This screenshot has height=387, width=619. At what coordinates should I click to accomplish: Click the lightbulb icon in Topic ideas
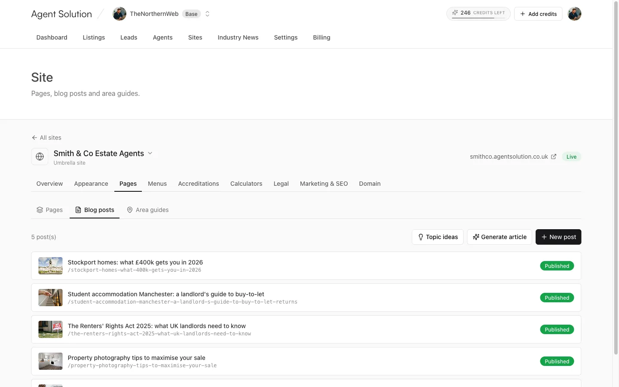pos(421,237)
